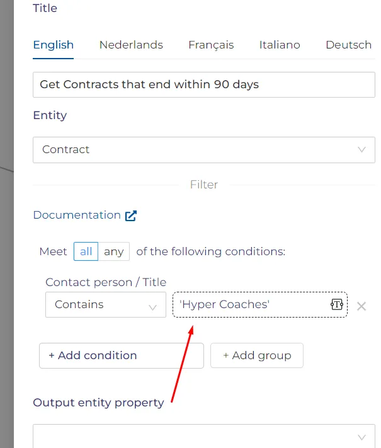
Task: Open the Contains operator dropdown
Action: pos(106,304)
